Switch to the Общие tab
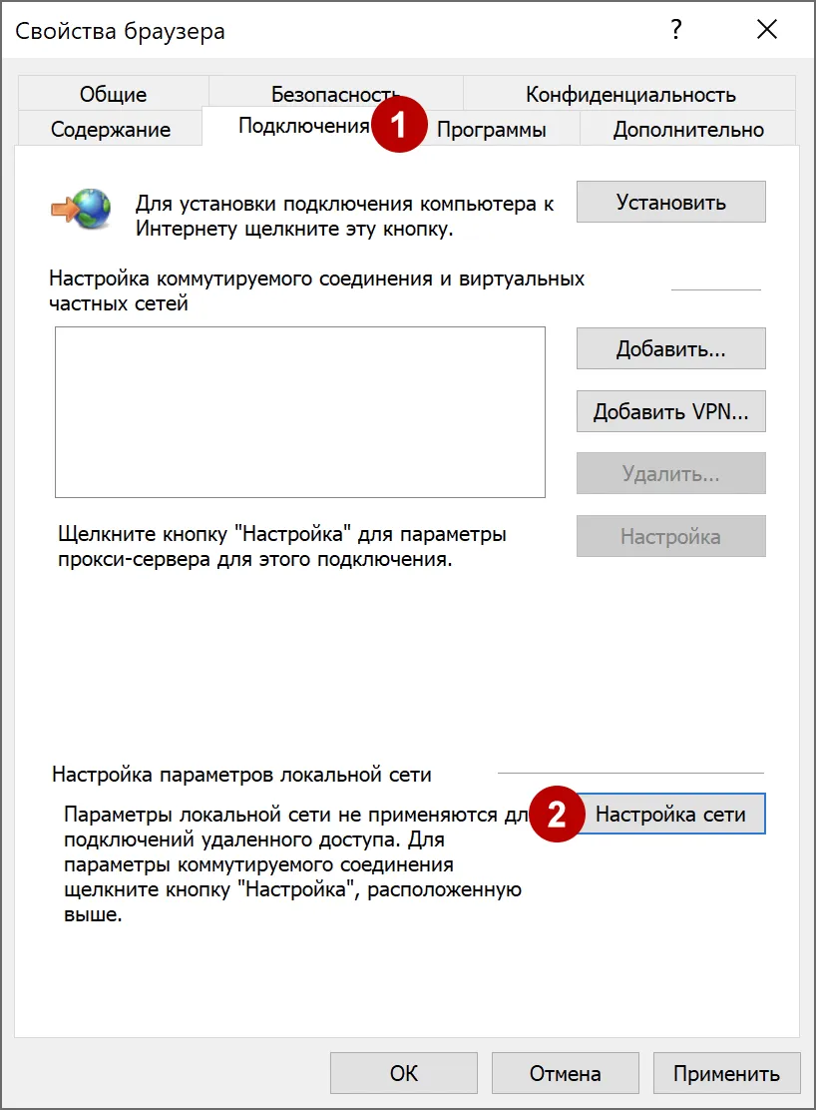816x1110 pixels. tap(113, 93)
